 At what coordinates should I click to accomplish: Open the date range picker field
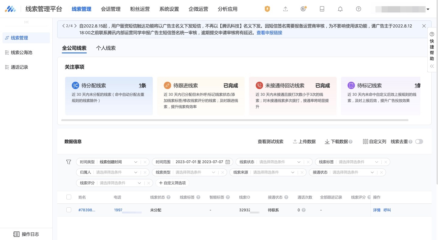pyautogui.click(x=199, y=162)
